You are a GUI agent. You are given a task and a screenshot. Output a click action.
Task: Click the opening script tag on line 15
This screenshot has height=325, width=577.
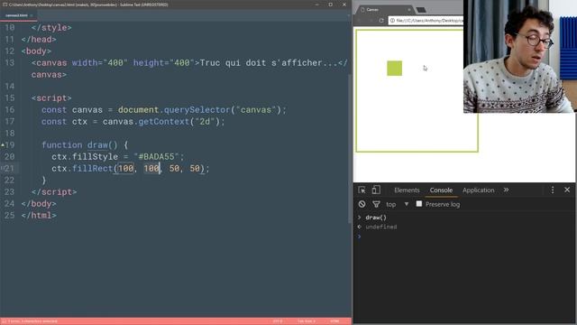pos(51,98)
